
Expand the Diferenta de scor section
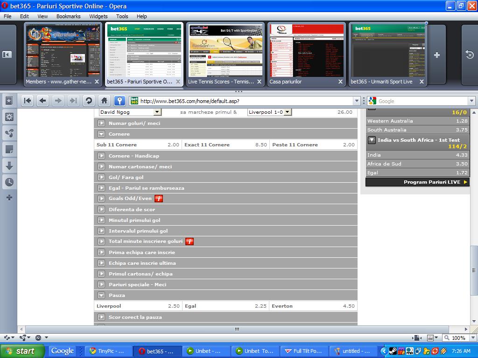coord(101,209)
